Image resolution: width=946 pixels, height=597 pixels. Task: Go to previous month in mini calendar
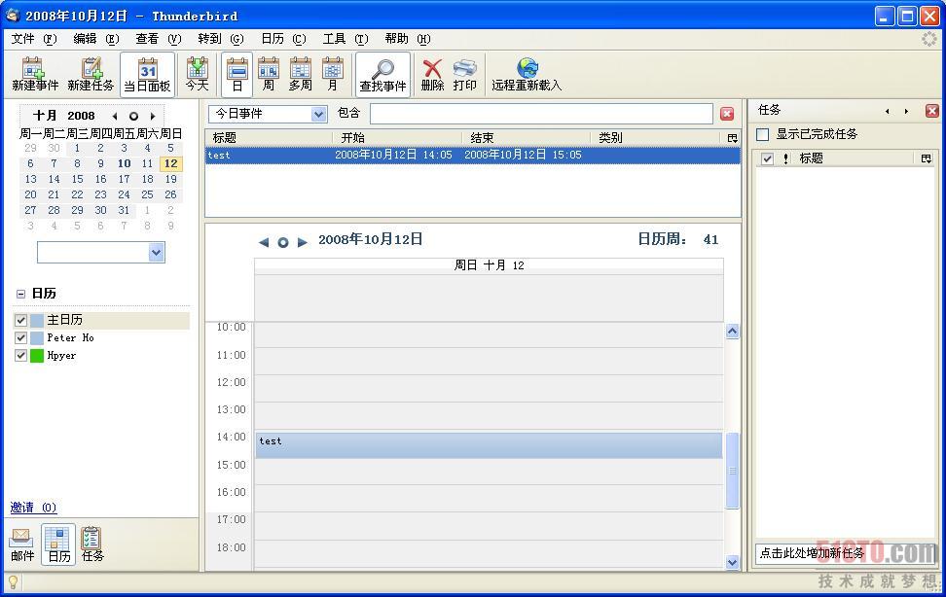coord(115,116)
